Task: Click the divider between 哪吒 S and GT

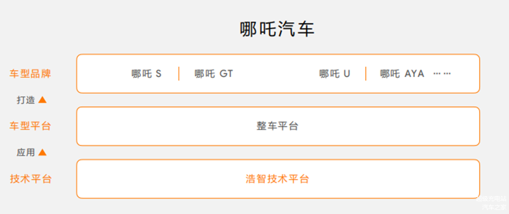Action: click(179, 74)
